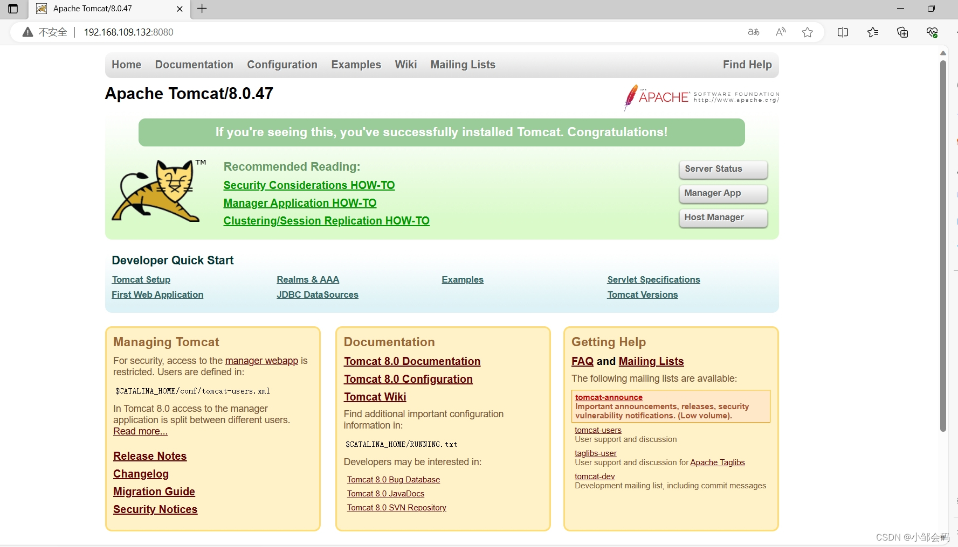
Task: Open Tomcat 8.0 SVN Repository link
Action: click(397, 508)
